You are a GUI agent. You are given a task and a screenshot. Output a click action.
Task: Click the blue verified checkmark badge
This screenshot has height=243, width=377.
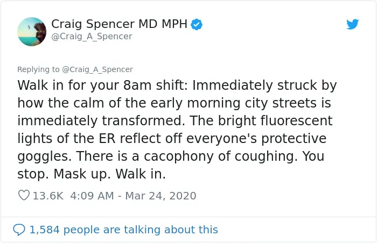197,25
